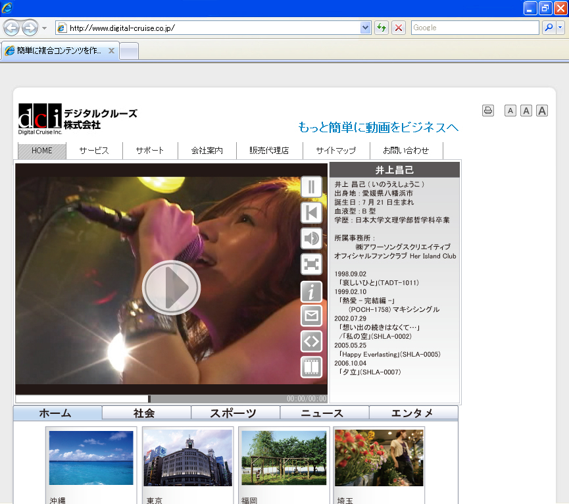Click the dci Digital Cruise logo
Screen dimensions: 569x504
78,119
